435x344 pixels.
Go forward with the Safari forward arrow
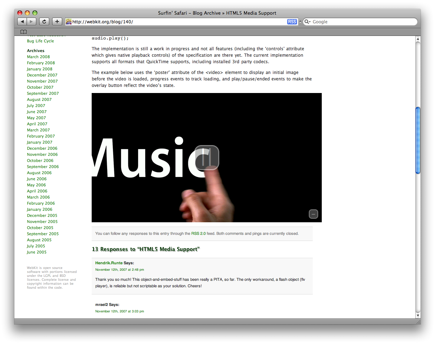click(32, 22)
